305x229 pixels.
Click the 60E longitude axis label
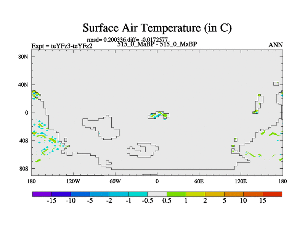[x=199, y=181]
